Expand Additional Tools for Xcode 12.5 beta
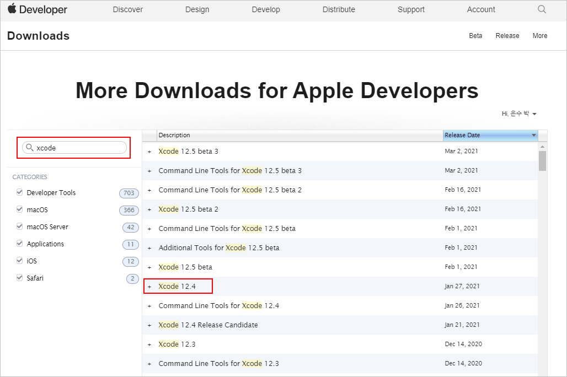 (x=149, y=248)
